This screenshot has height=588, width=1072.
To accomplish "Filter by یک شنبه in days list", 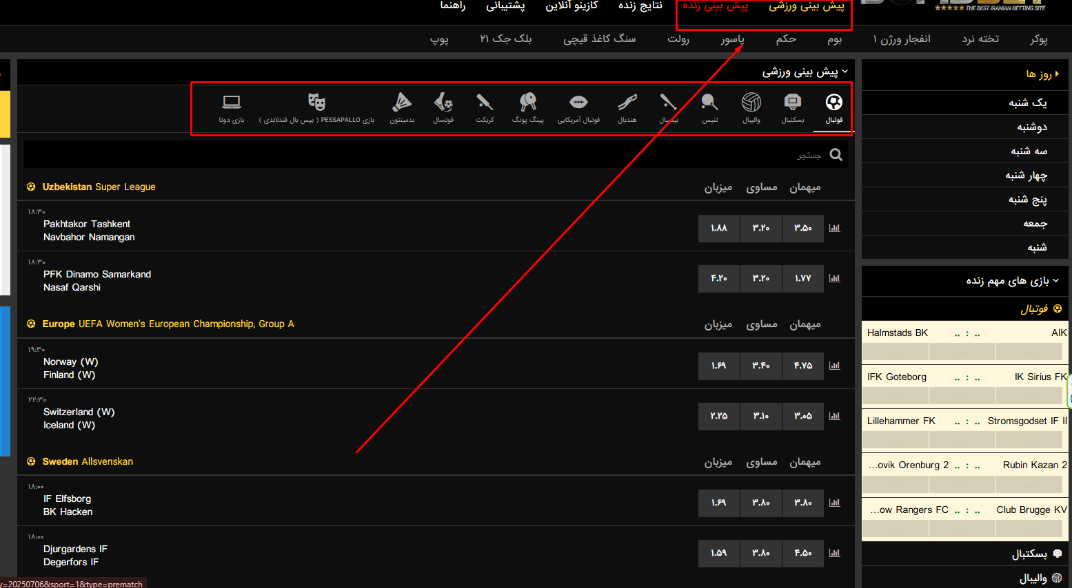I will 965,103.
